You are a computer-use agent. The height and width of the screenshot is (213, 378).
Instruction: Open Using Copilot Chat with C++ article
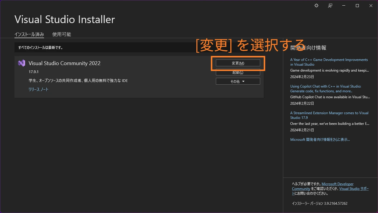pyautogui.click(x=326, y=89)
